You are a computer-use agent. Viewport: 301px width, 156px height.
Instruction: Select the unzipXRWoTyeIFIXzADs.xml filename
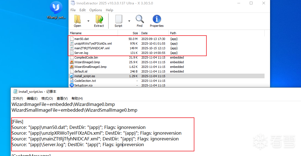93,44
